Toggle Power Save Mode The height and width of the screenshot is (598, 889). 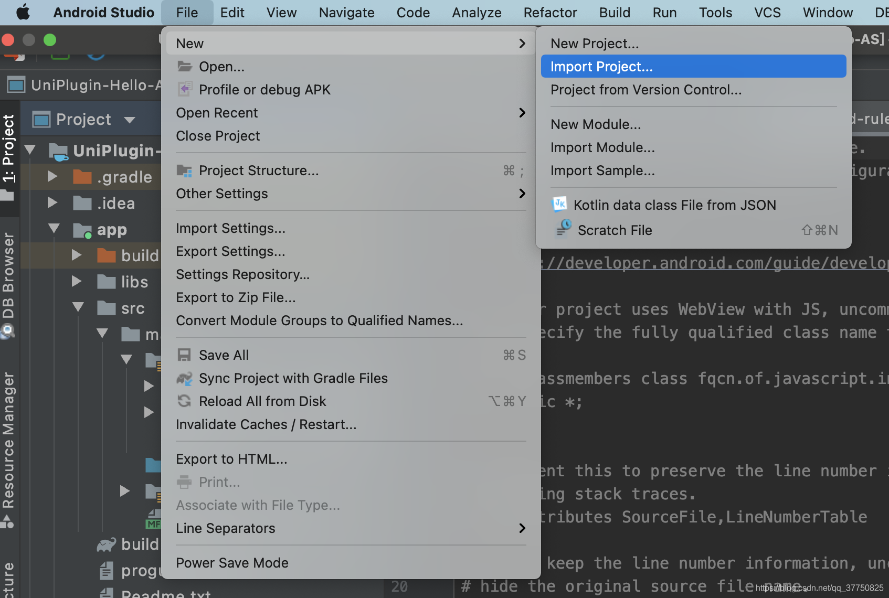point(232,563)
